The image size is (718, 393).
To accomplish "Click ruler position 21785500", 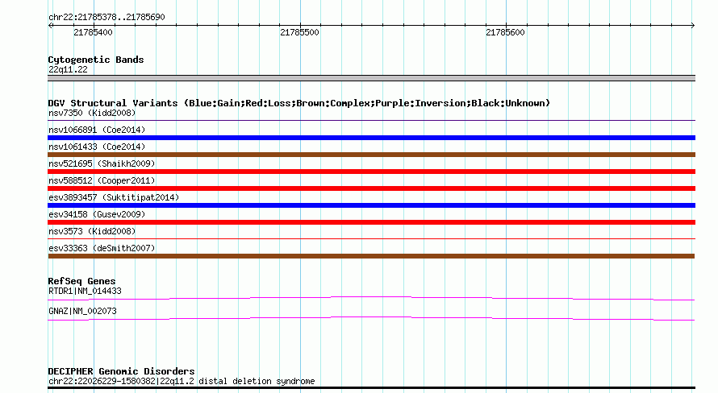I will (299, 32).
